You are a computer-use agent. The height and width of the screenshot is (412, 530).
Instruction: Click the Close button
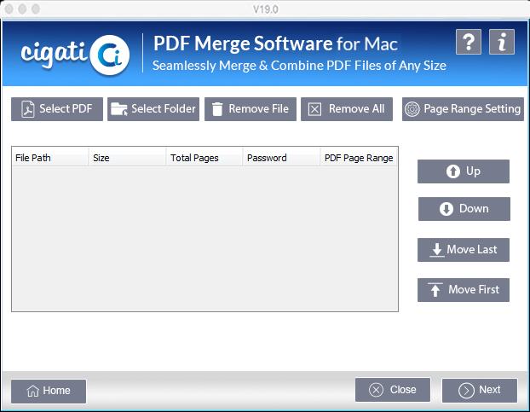click(393, 390)
